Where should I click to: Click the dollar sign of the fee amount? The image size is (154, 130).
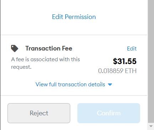pyautogui.click(x=115, y=61)
